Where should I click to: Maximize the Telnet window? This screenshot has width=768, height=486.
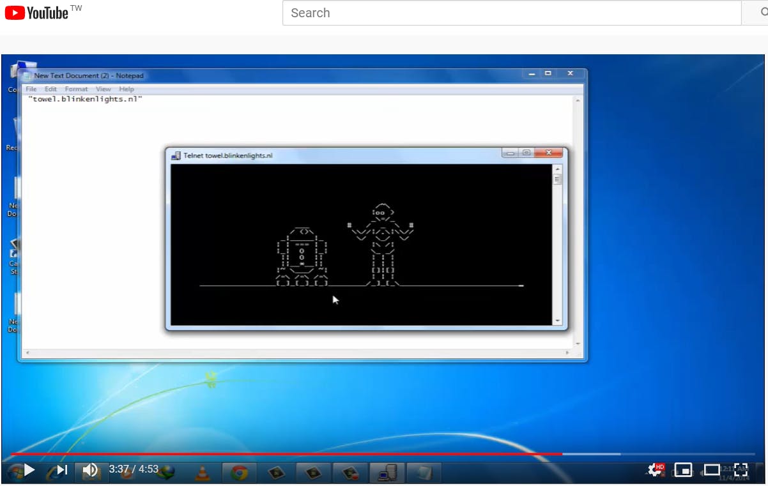526,153
